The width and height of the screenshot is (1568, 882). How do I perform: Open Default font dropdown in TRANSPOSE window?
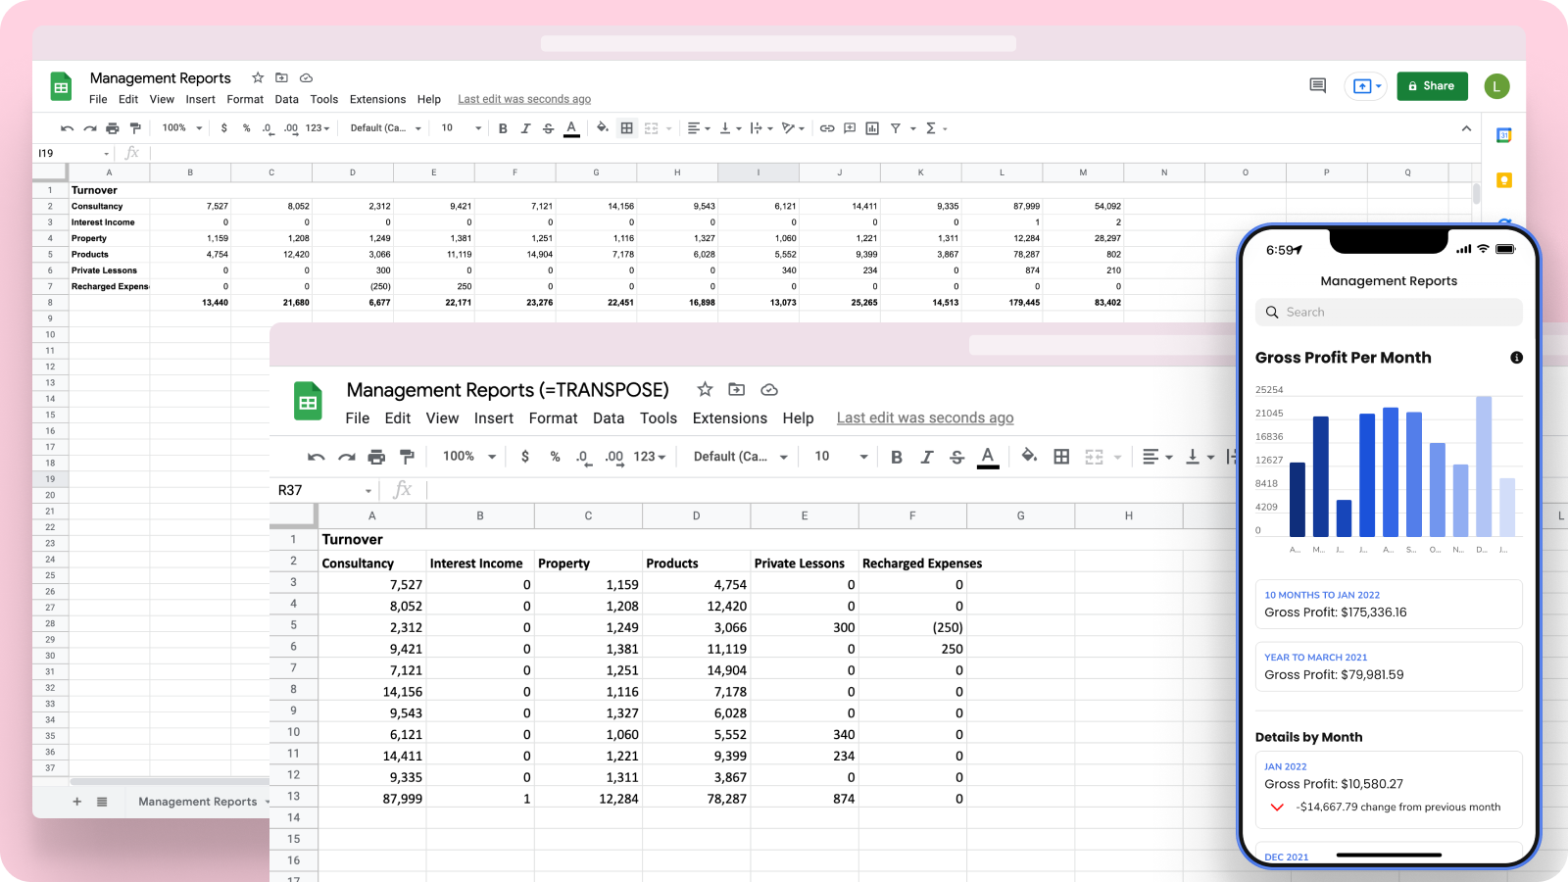[x=740, y=457]
